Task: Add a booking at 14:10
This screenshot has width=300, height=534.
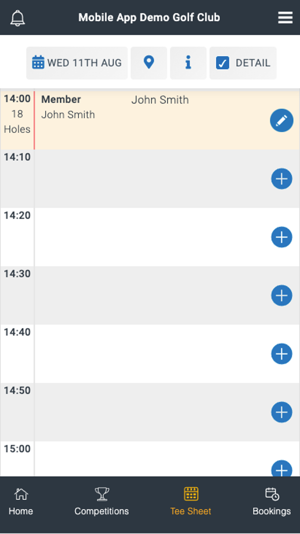Action: click(281, 179)
